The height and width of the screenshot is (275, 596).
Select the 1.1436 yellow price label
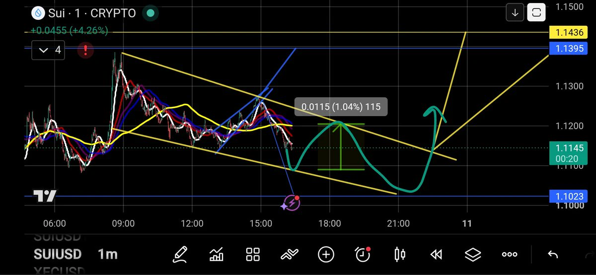568,33
